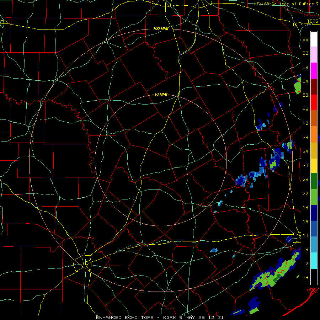This screenshot has height=320, width=320.
Task: Click the '100 NMI' range ring label
Action: click(161, 28)
